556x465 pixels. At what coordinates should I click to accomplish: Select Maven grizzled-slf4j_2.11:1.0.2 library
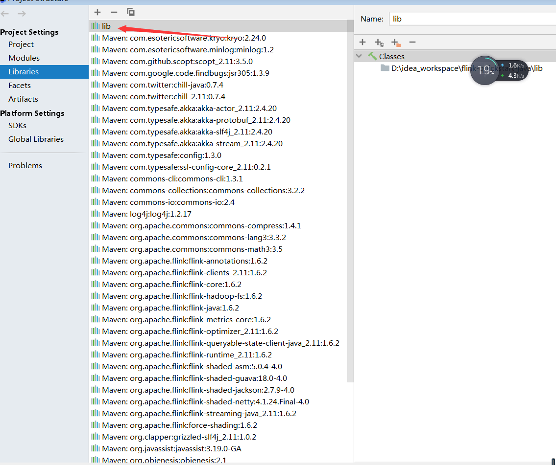(x=218, y=437)
